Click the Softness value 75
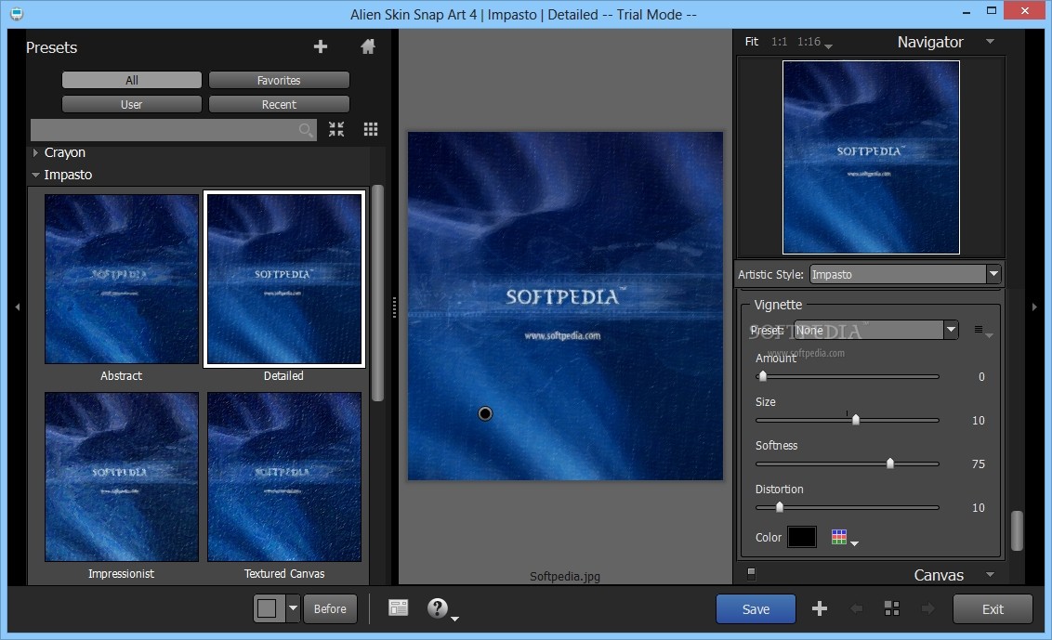Viewport: 1052px width, 640px height. point(979,464)
